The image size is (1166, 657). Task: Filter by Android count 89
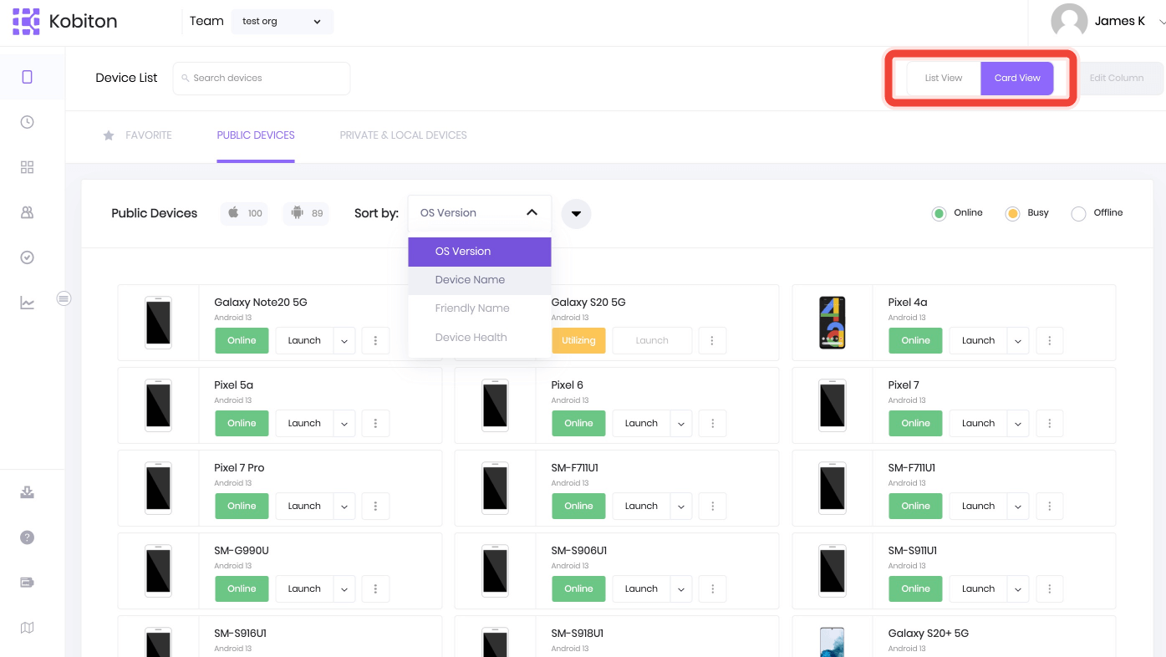coord(306,213)
